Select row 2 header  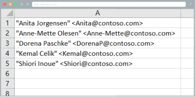coord(8,33)
